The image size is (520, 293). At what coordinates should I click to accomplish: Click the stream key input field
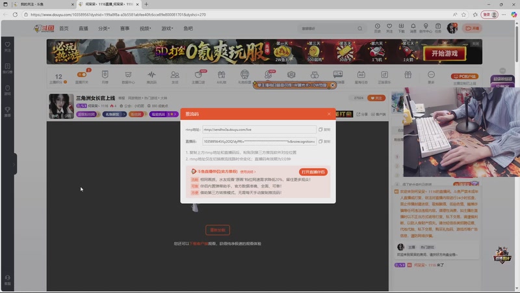259,141
